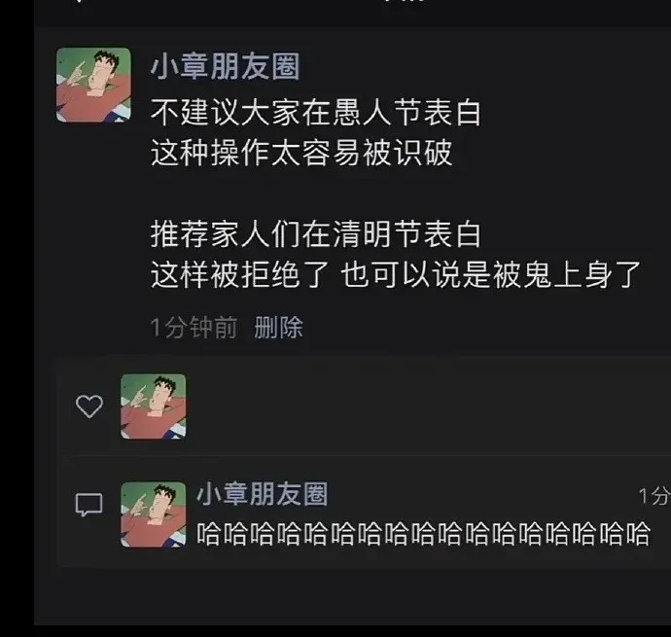Select the 1分钟前 post timestamp

[x=194, y=328]
